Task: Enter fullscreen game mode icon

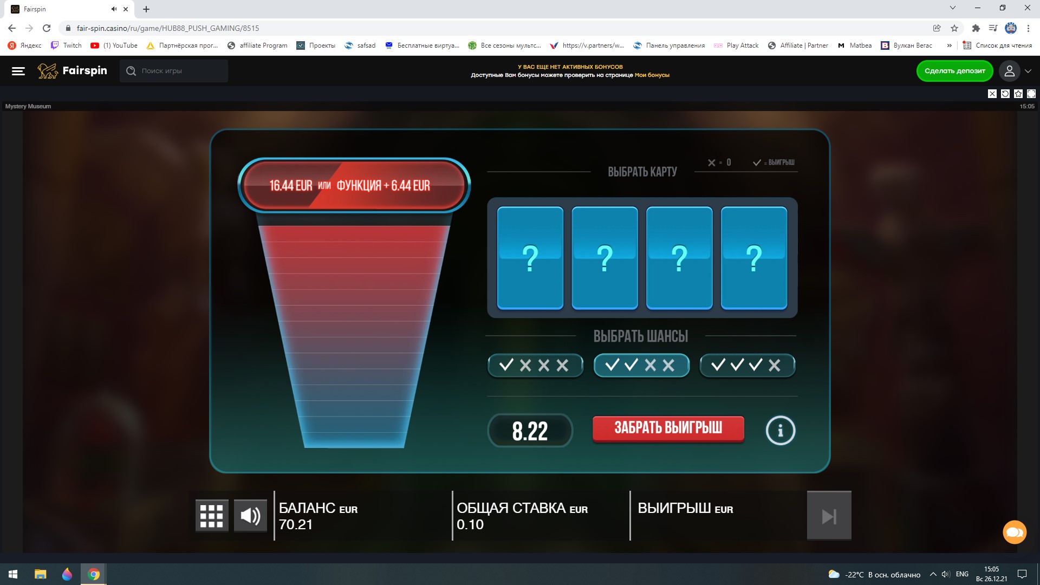Action: (x=1031, y=94)
